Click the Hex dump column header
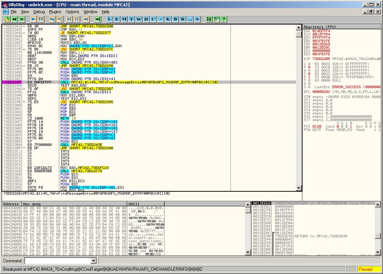 click(75, 204)
